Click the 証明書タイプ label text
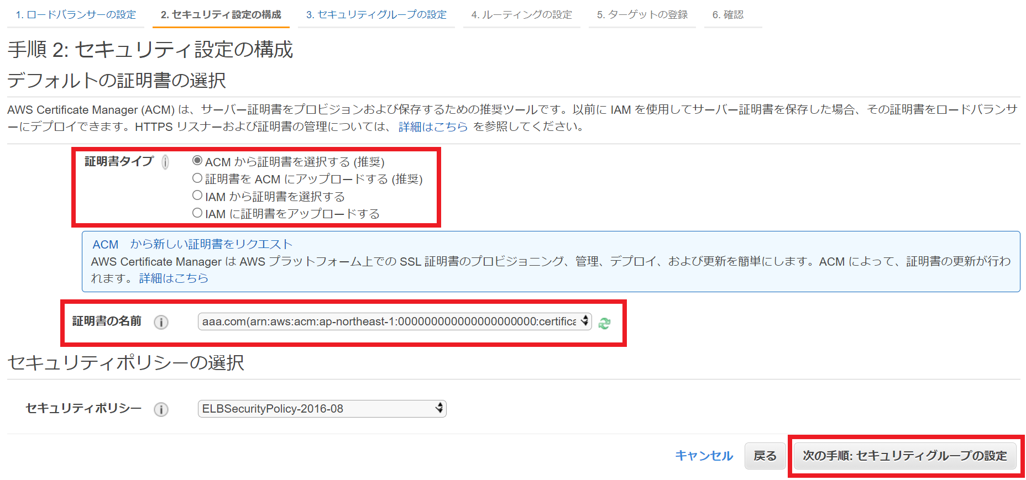Viewport: 1026px width, 480px height. coord(119,161)
